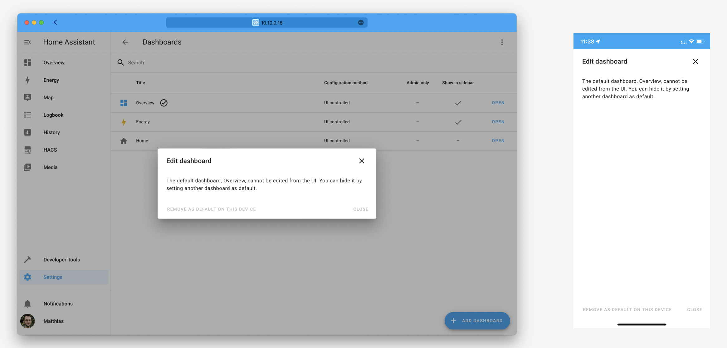Click the default checkmark badge next to Overview
727x348 pixels.
164,103
